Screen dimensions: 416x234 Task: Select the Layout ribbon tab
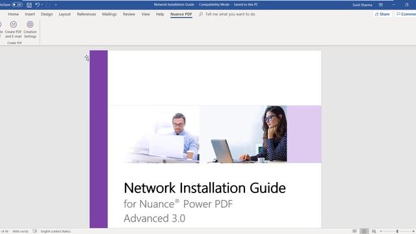click(x=65, y=14)
